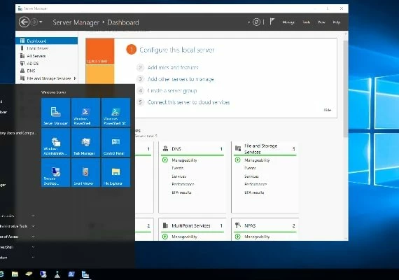Open File Explorer from the taskbar
Screen dimensions: 399x280
[15, 274]
